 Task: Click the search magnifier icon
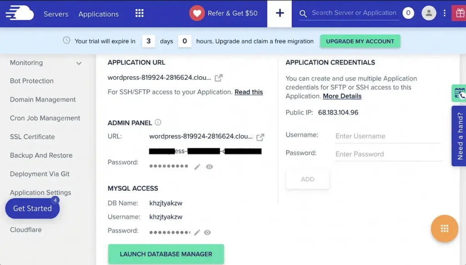coord(303,14)
